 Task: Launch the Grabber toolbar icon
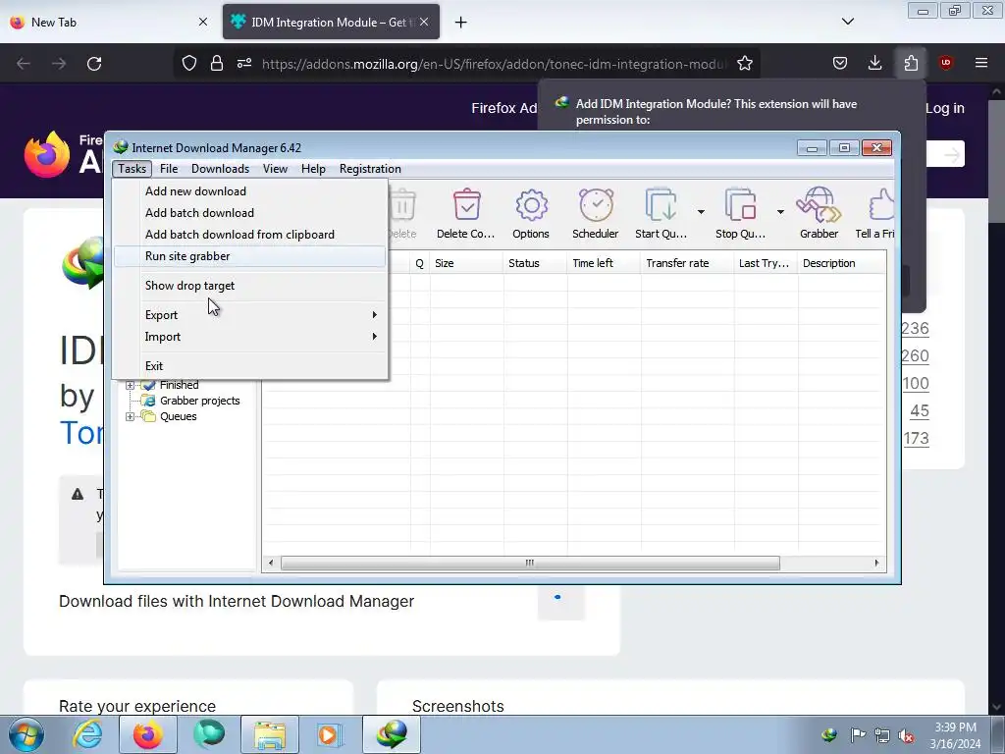pos(819,205)
